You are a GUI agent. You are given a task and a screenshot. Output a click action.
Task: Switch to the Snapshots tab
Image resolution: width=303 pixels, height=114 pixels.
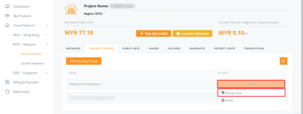197,48
